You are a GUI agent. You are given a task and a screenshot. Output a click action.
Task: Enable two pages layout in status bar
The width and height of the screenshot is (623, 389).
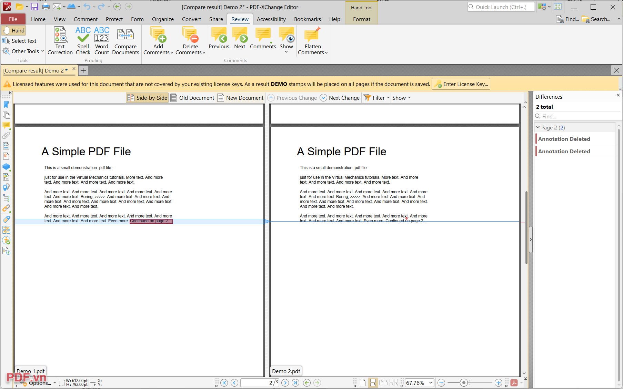383,383
